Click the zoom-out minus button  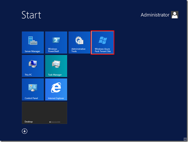pyautogui.click(x=185, y=139)
